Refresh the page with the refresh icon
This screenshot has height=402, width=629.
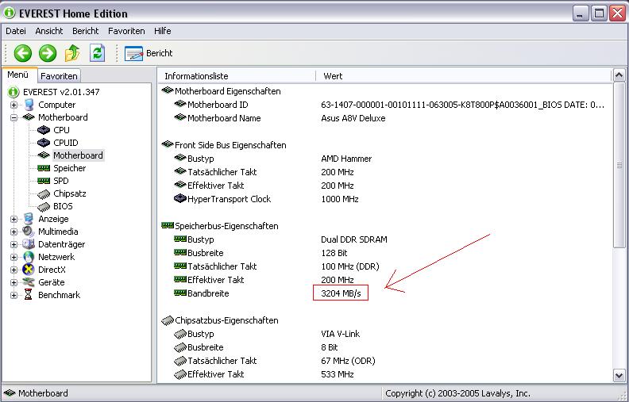[x=97, y=53]
